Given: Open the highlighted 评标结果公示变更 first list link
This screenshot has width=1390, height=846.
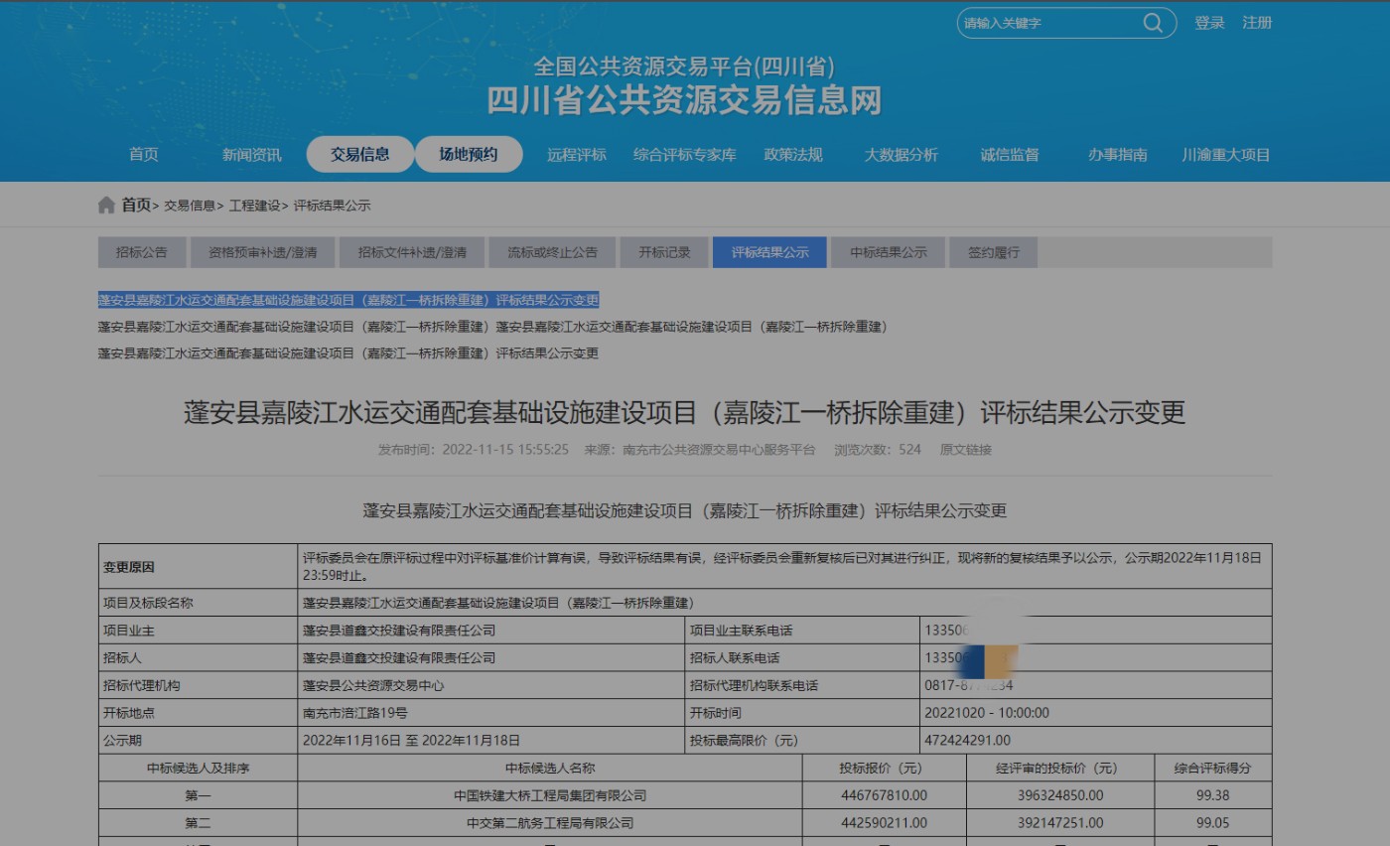Looking at the screenshot, I should coord(348,300).
